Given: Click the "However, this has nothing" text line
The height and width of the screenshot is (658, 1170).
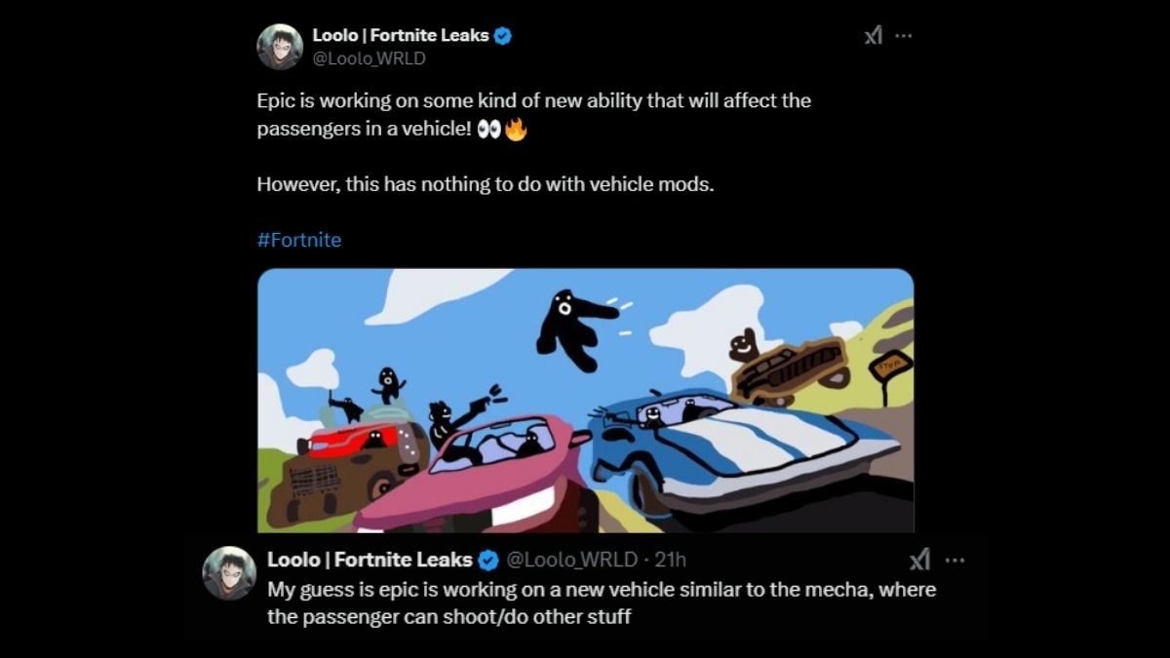Looking at the screenshot, I should (x=485, y=184).
